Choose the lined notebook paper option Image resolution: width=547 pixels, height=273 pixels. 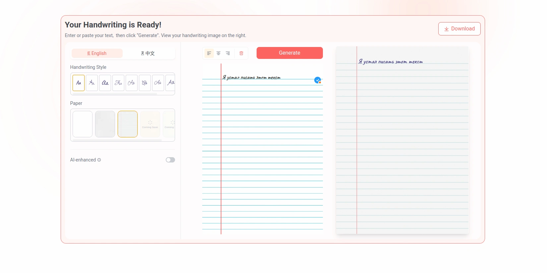coord(128,124)
